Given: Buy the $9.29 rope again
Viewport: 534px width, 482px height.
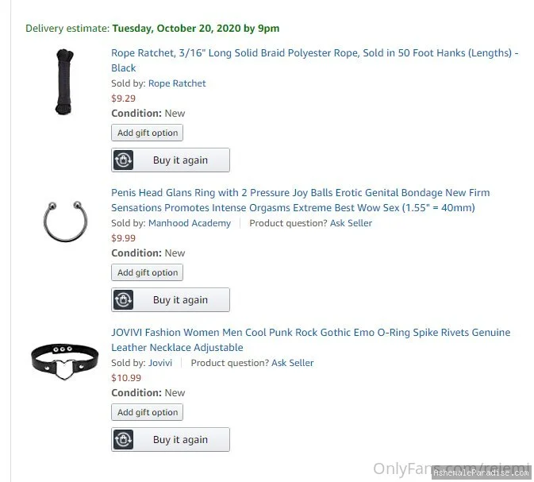Looking at the screenshot, I should click(171, 160).
